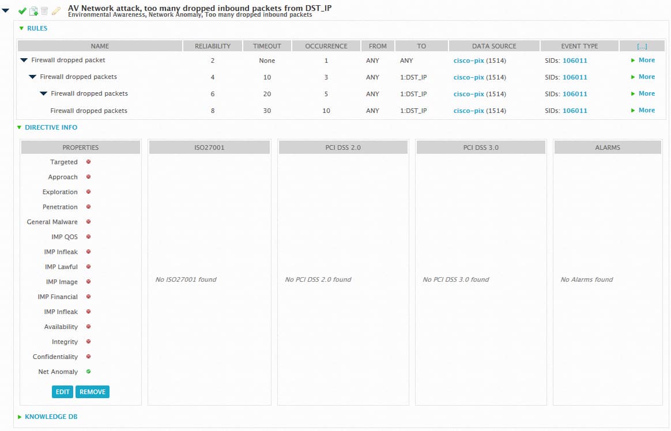Open More for the timeout 30 rule

643,110
